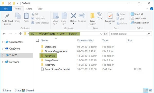
Task: Open the View ribbon tab
Action: (x=40, y=9)
